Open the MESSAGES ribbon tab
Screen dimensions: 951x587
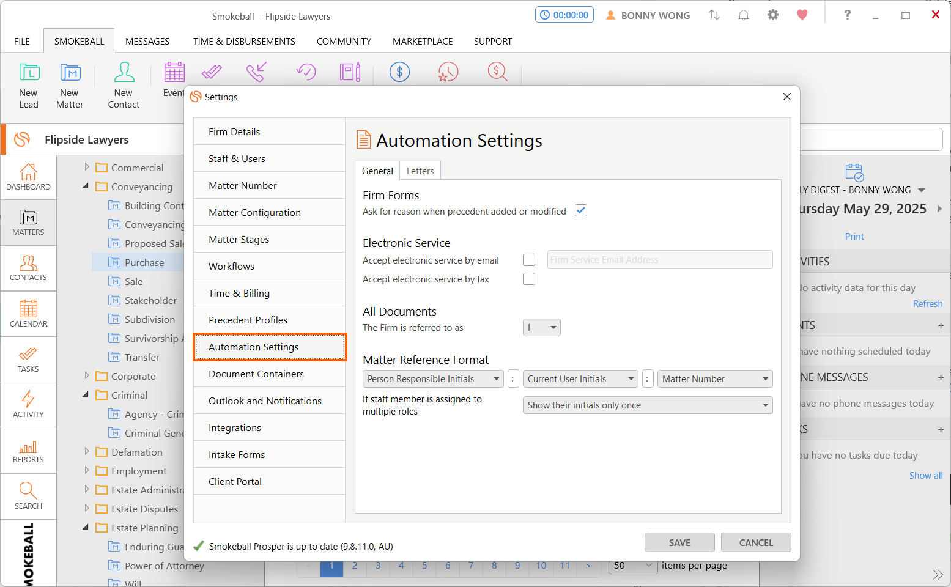pyautogui.click(x=147, y=41)
